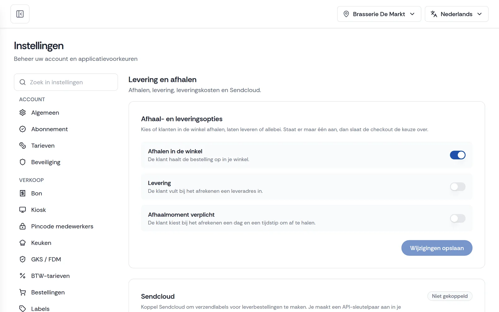
Task: Click the monitor icon for Kiosk
Action: pyautogui.click(x=22, y=210)
